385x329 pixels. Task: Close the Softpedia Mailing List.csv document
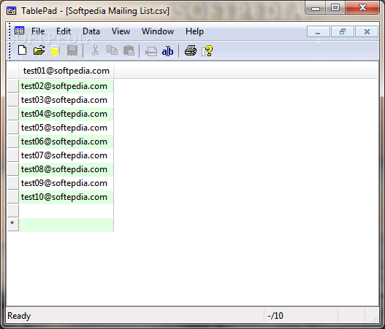[x=367, y=31]
